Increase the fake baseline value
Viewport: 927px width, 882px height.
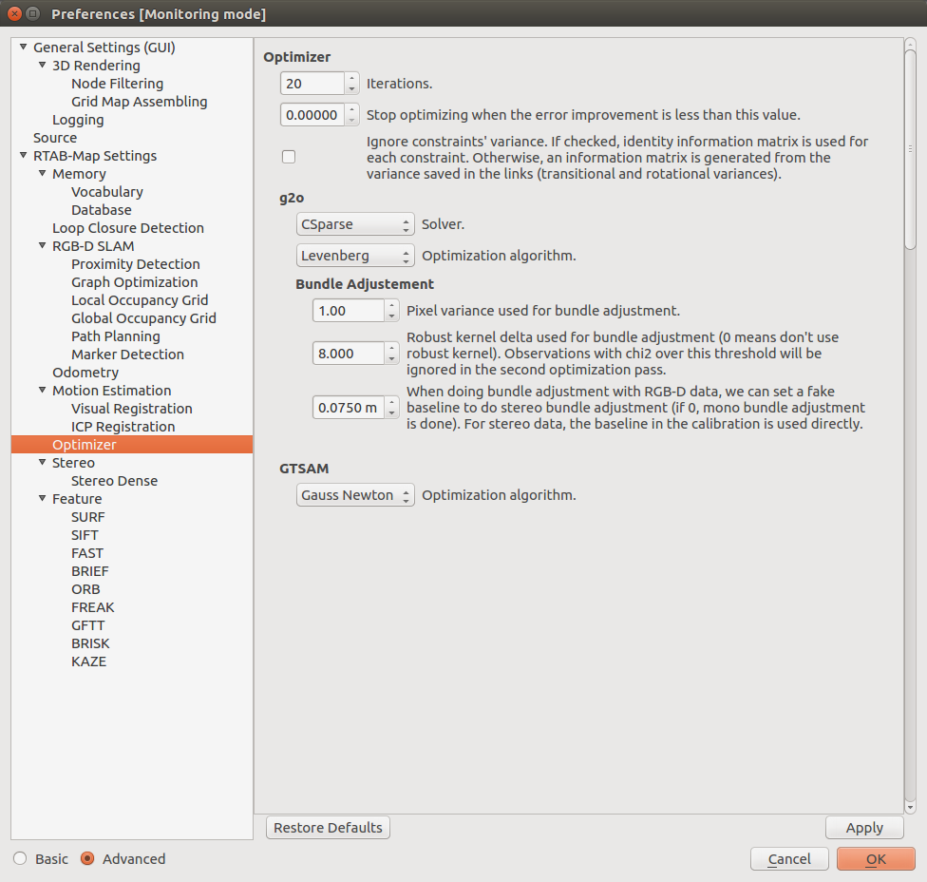[391, 402]
